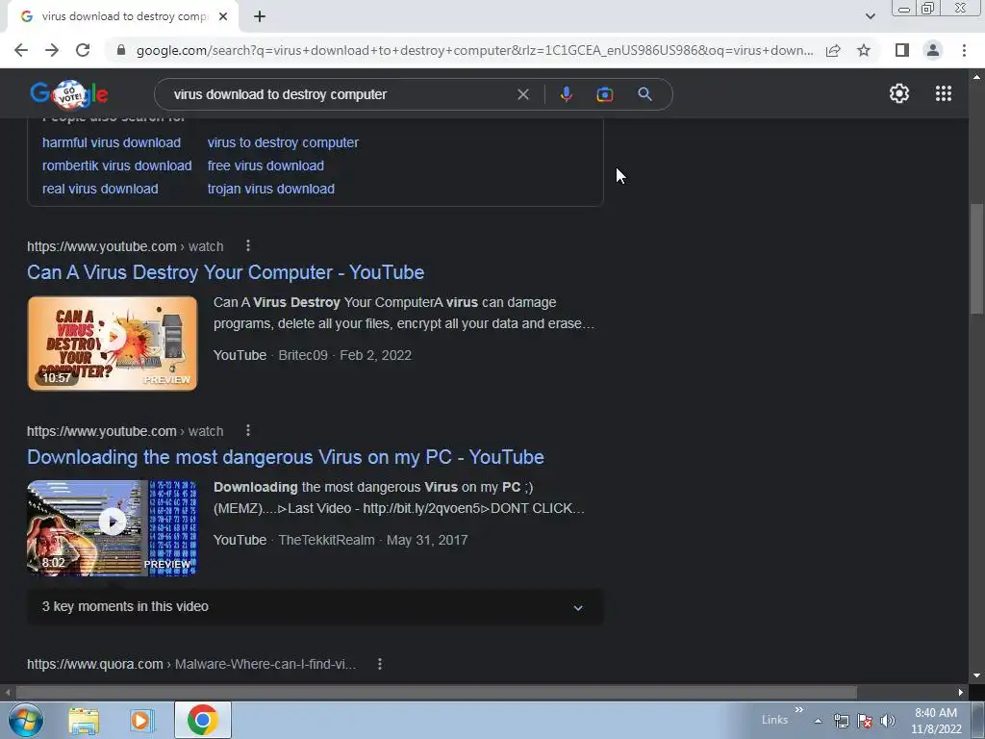The width and height of the screenshot is (985, 739).
Task: Open the Chrome side panel icon
Action: click(x=902, y=50)
